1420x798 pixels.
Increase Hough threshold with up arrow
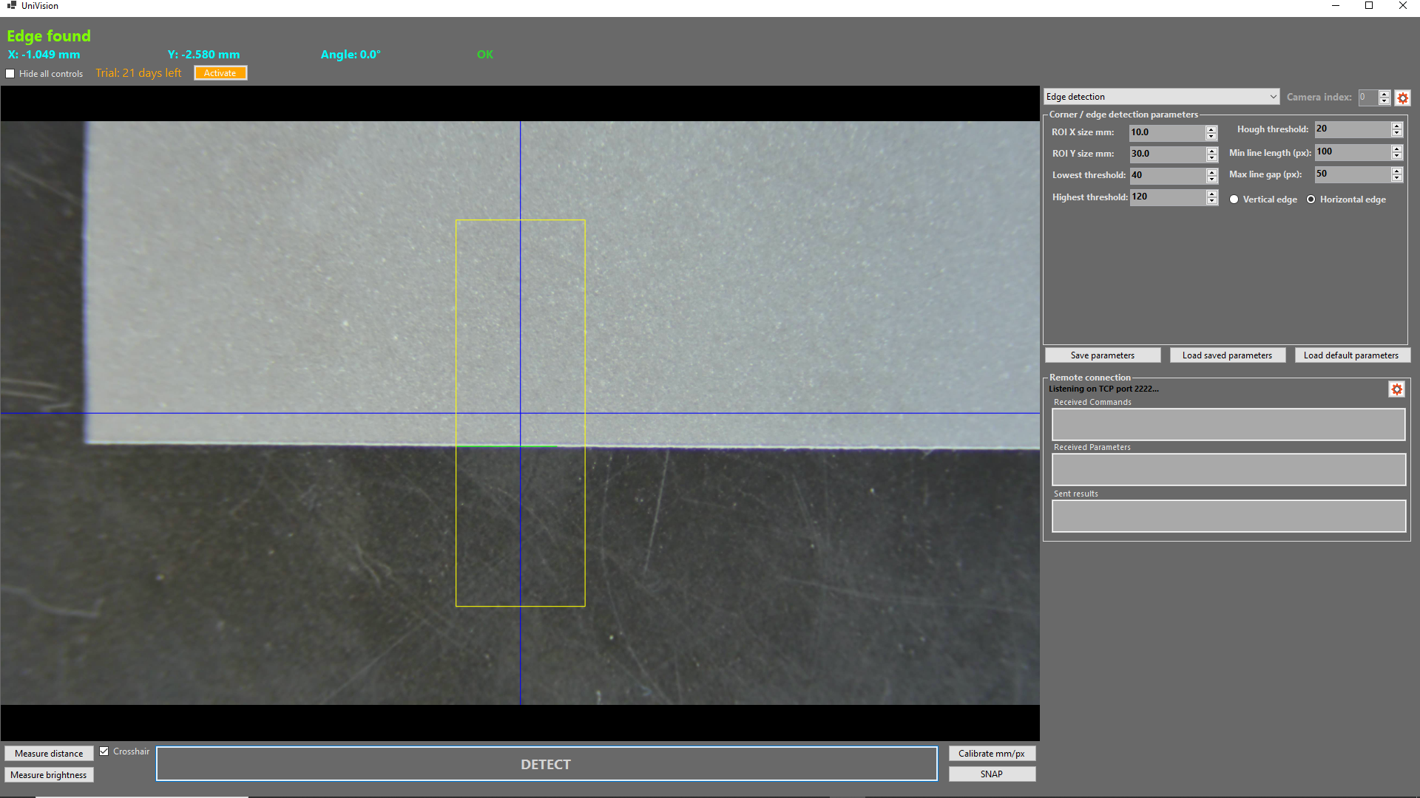(x=1396, y=126)
